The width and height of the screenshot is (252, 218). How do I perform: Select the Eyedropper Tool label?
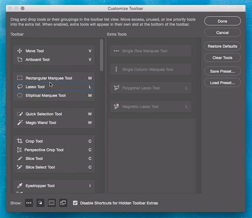[x=40, y=186]
